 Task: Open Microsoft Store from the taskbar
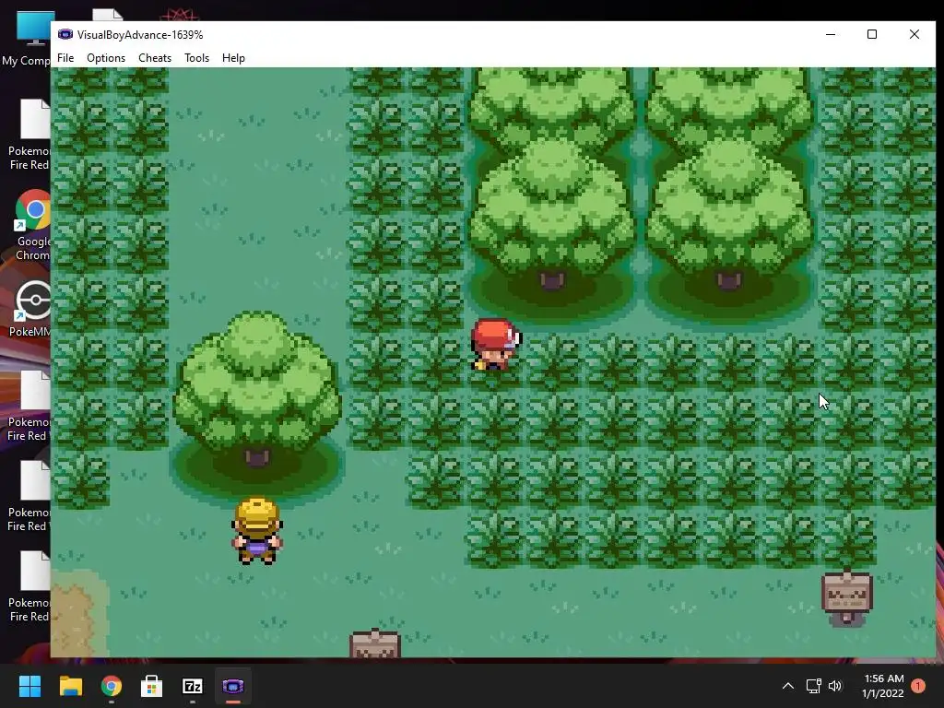click(x=152, y=686)
